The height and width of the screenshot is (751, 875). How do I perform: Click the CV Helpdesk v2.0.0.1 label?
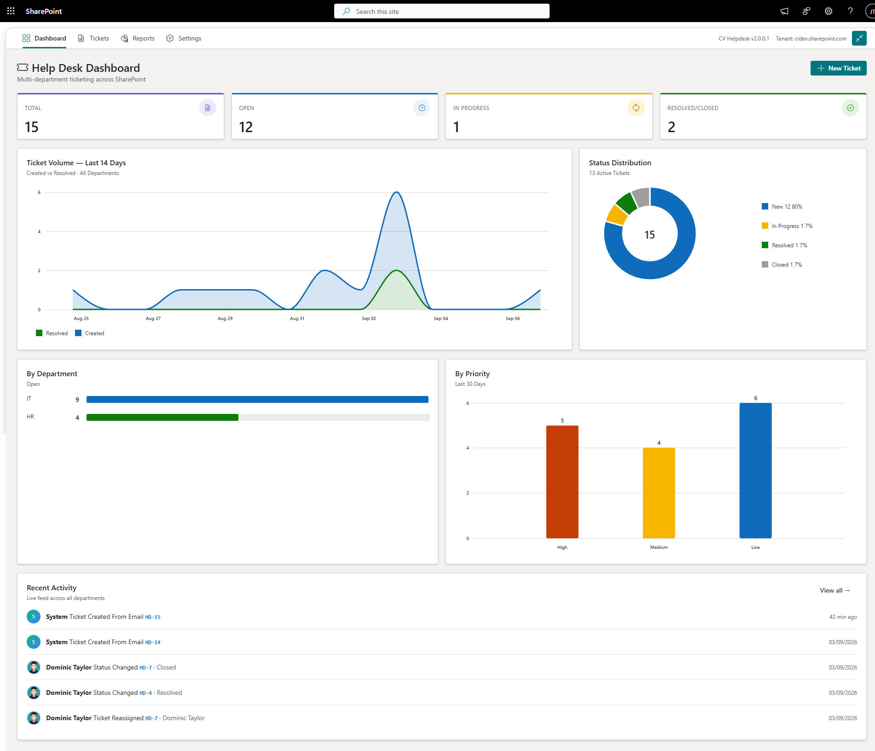pos(744,39)
